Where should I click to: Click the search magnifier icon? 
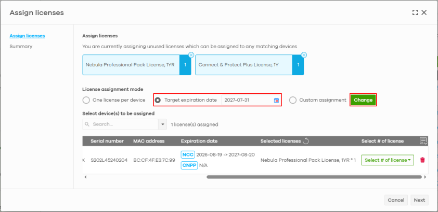[87, 124]
